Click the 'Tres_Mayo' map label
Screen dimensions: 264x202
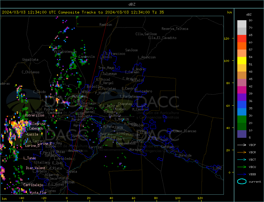click(106, 68)
